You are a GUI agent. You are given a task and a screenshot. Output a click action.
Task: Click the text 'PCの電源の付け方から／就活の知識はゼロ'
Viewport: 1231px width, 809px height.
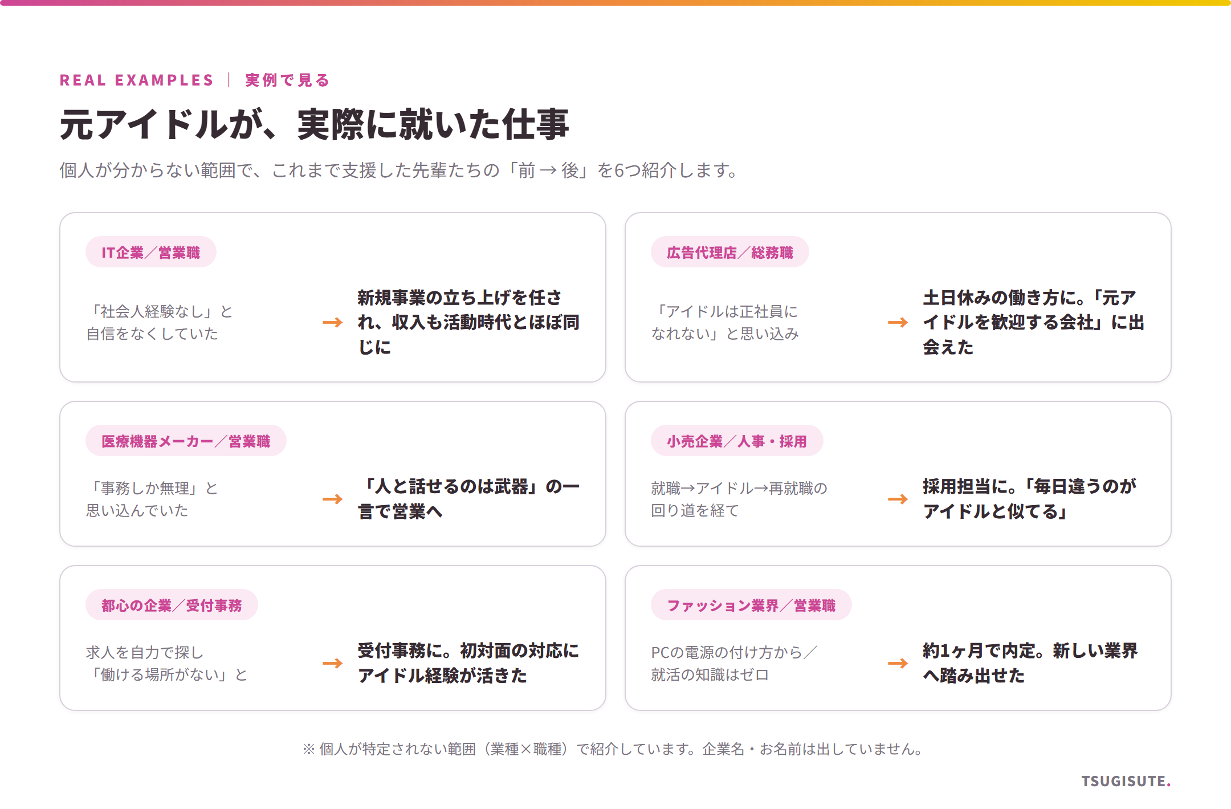[735, 663]
